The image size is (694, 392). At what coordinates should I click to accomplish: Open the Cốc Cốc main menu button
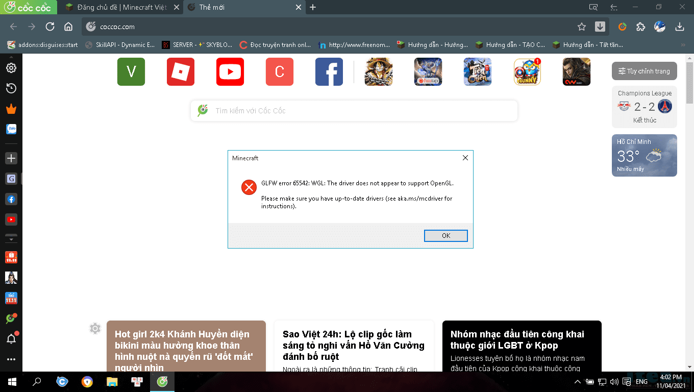(x=28, y=7)
